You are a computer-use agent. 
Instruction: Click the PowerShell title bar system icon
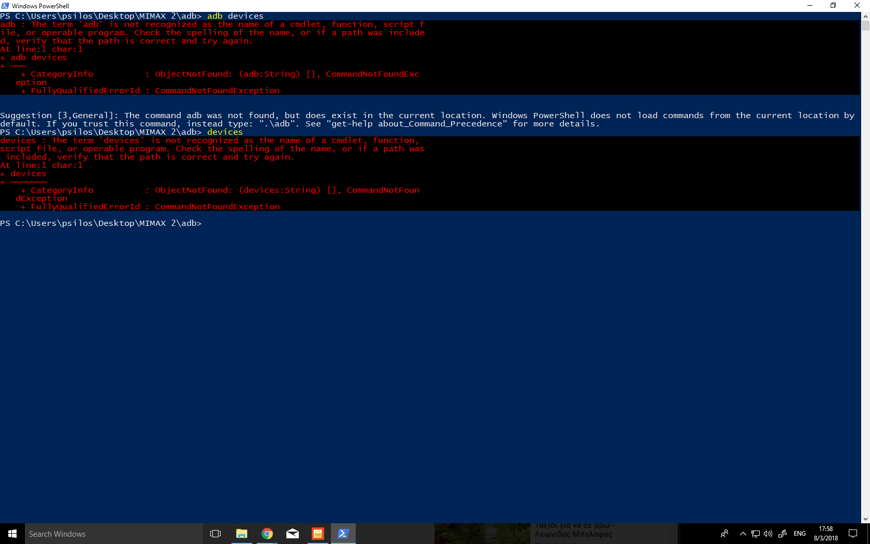[5, 6]
